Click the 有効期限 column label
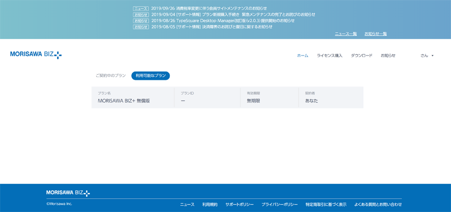451x212 pixels. (253, 93)
